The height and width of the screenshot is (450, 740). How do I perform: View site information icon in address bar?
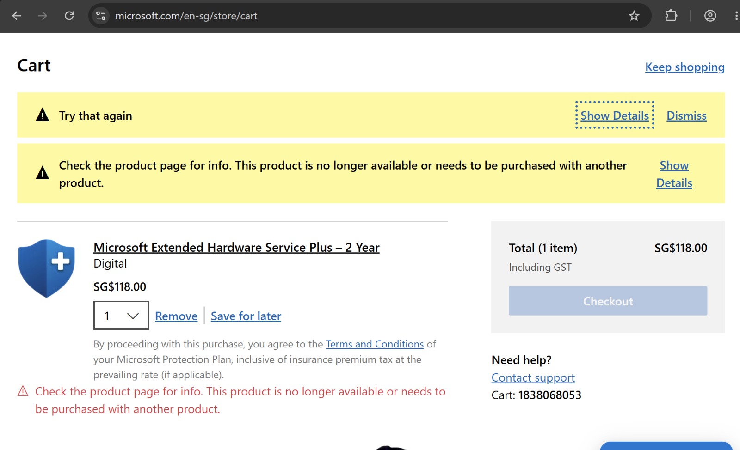click(101, 16)
